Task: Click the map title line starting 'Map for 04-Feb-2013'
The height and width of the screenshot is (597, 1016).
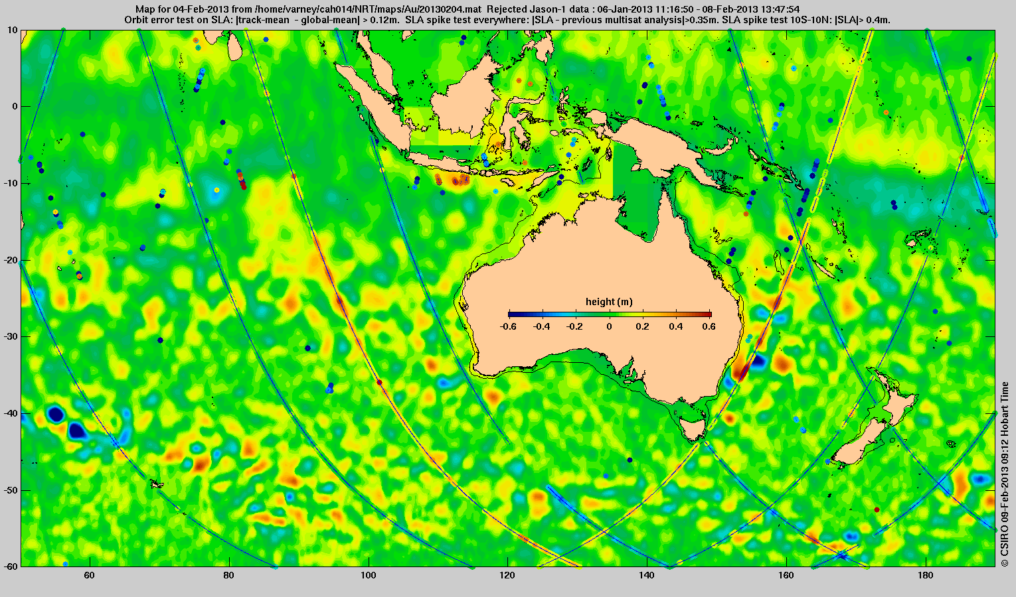Action: click(x=467, y=9)
